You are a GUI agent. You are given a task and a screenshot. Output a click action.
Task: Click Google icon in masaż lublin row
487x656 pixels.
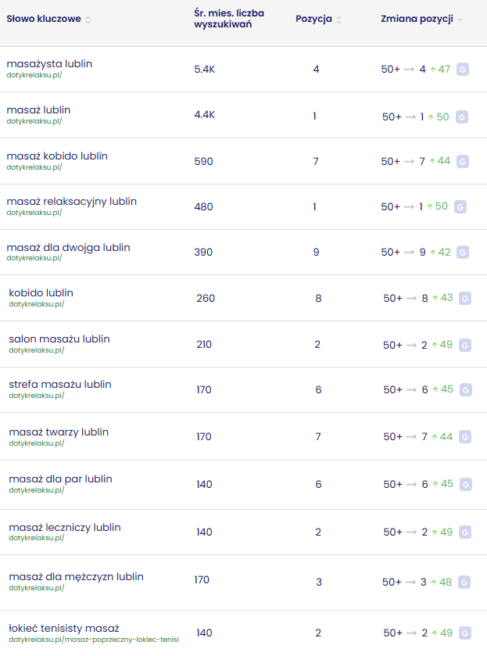pyautogui.click(x=462, y=117)
